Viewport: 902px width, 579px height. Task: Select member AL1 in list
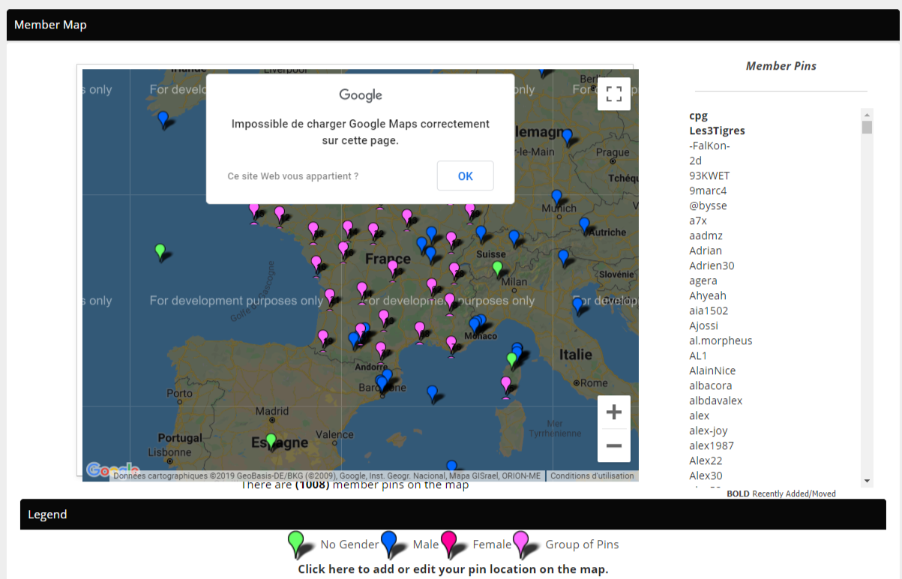pos(699,355)
